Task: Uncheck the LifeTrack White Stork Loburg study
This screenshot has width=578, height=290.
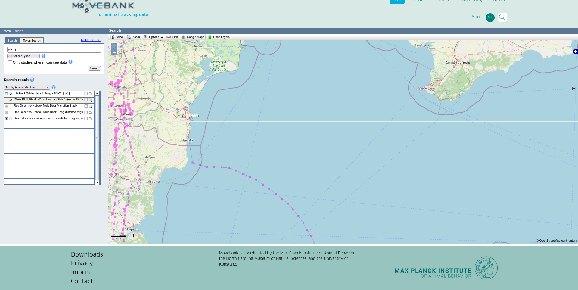Action: point(11,94)
